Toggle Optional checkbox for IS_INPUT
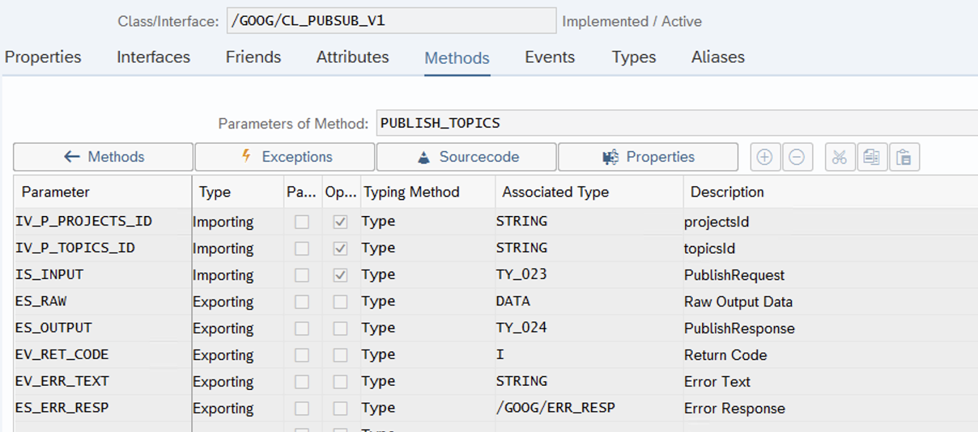978x432 pixels. tap(340, 275)
